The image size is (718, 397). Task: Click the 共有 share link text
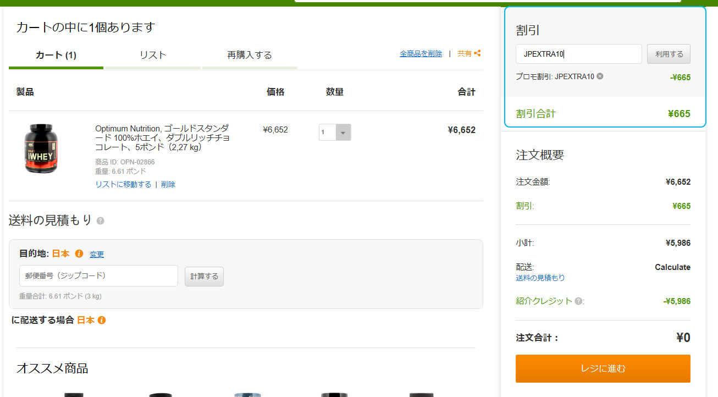point(465,54)
